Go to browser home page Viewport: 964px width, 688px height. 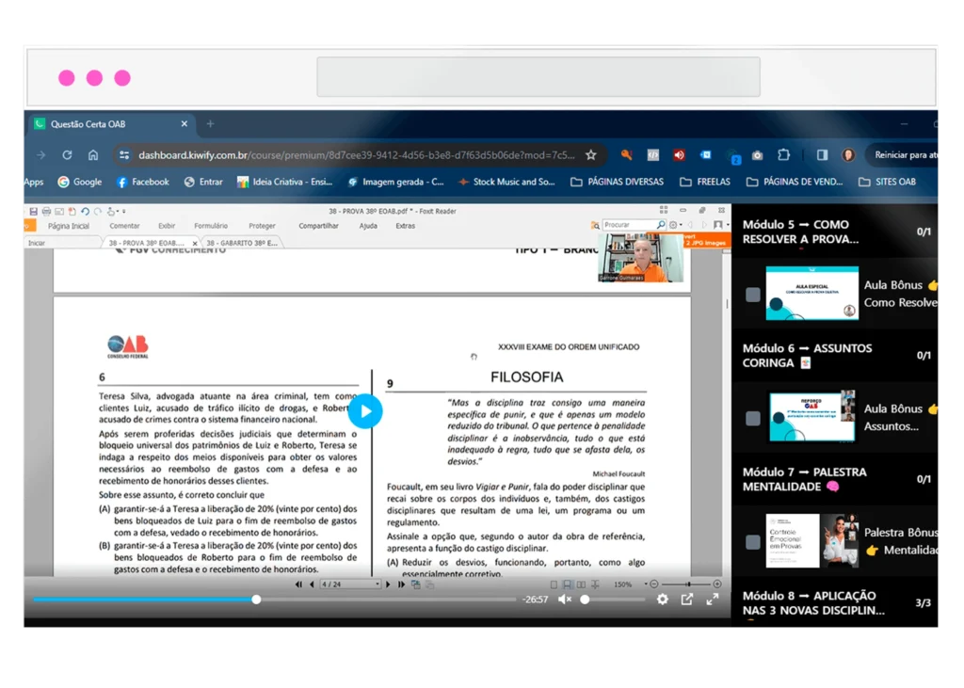[93, 155]
